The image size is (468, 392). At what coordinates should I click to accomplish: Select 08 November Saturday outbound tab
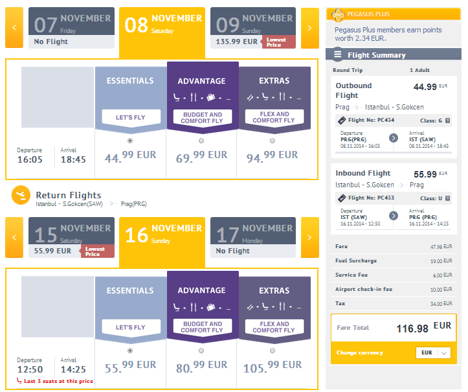[162, 32]
